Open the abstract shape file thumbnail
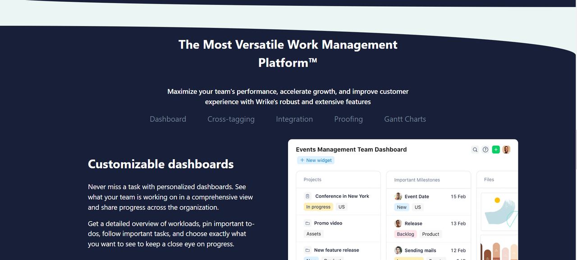The height and width of the screenshot is (260, 577). tap(499, 211)
